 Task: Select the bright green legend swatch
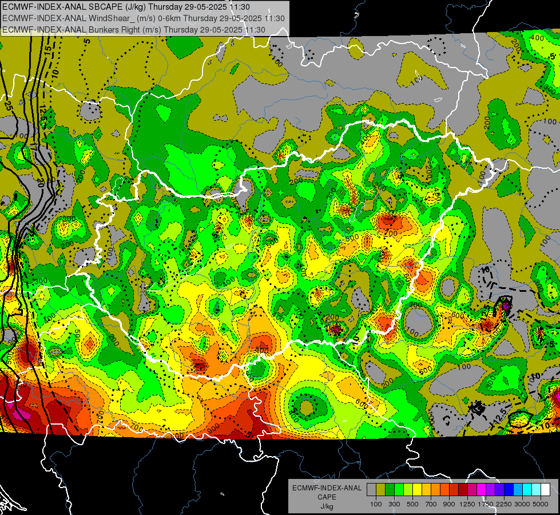(x=399, y=490)
